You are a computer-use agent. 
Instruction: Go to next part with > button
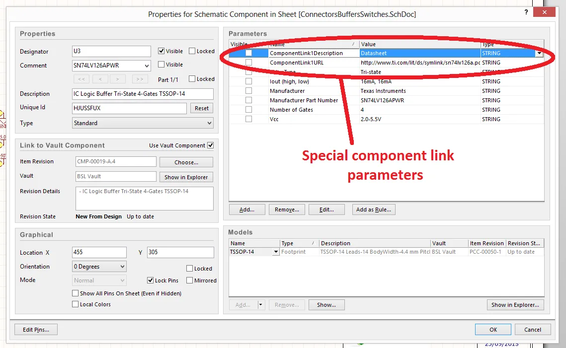pyautogui.click(x=118, y=79)
